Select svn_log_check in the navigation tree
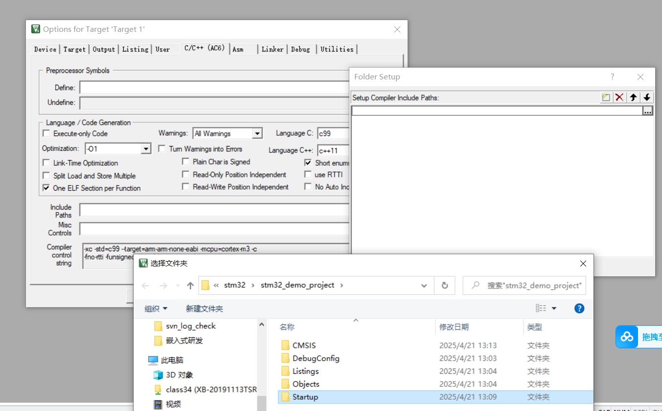Viewport: 662px width, 411px height. (190, 326)
